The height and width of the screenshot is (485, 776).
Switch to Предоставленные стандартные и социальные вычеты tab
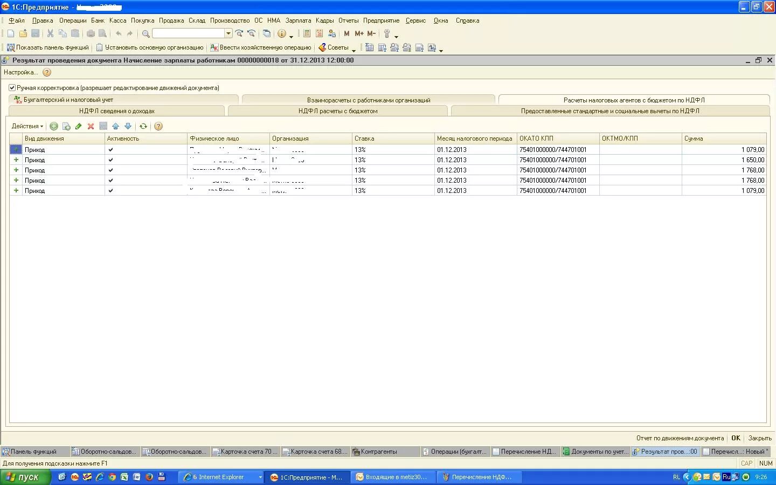coord(610,111)
